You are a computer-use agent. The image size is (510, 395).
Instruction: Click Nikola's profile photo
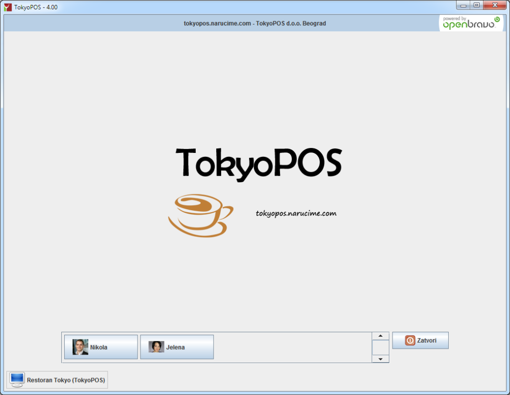[x=80, y=347]
